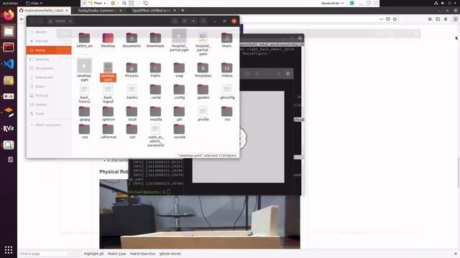Toggle Whole Words in find bar
The width and height of the screenshot is (460, 258).
point(170,254)
